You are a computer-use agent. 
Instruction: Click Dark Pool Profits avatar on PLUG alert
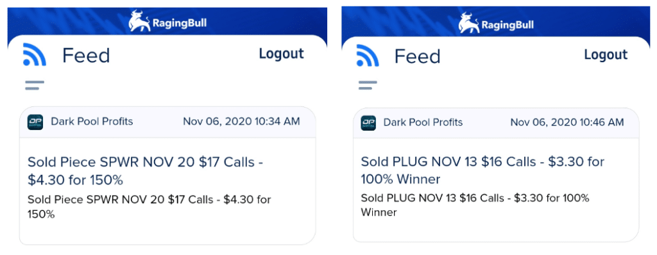coord(368,122)
